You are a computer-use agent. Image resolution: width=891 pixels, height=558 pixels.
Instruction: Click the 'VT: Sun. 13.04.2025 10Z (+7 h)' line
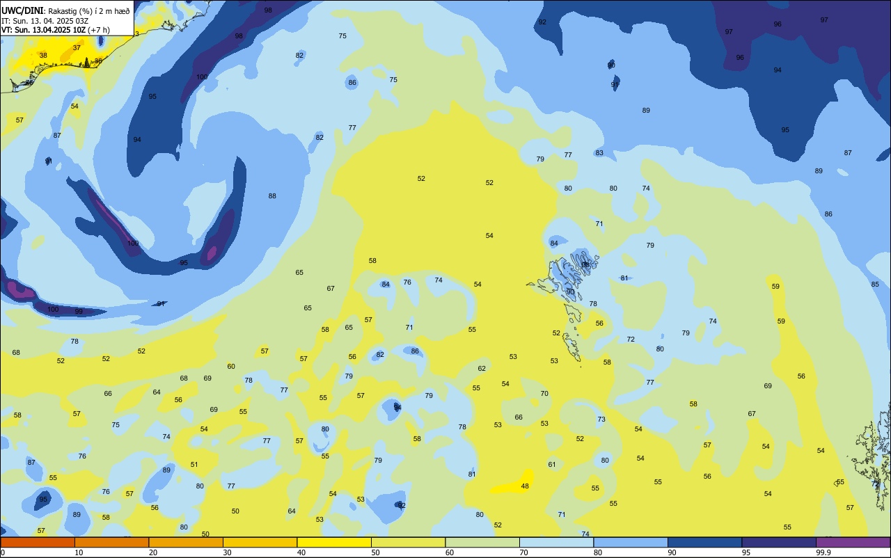point(56,30)
